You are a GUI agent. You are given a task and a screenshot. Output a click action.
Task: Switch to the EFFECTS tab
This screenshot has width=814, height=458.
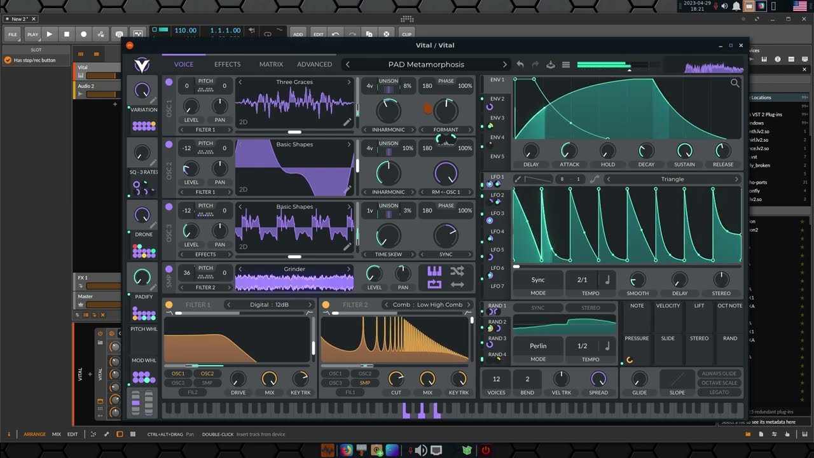tap(227, 64)
